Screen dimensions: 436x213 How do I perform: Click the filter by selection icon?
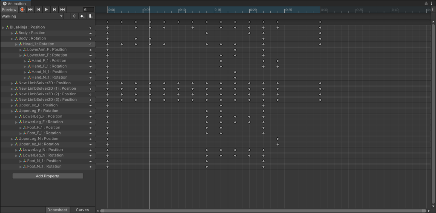[x=74, y=16]
